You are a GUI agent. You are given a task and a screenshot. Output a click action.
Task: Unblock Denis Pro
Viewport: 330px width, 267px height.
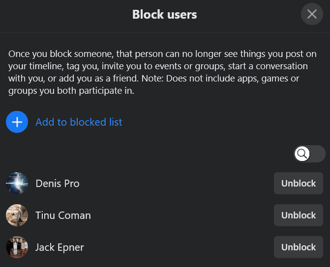pos(298,184)
